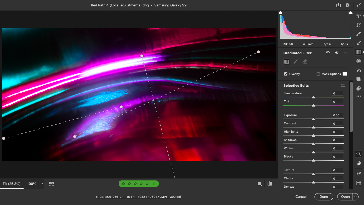Click the Tint slider handle

pos(313,105)
